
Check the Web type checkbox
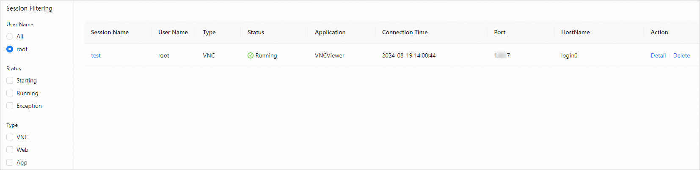(x=10, y=150)
